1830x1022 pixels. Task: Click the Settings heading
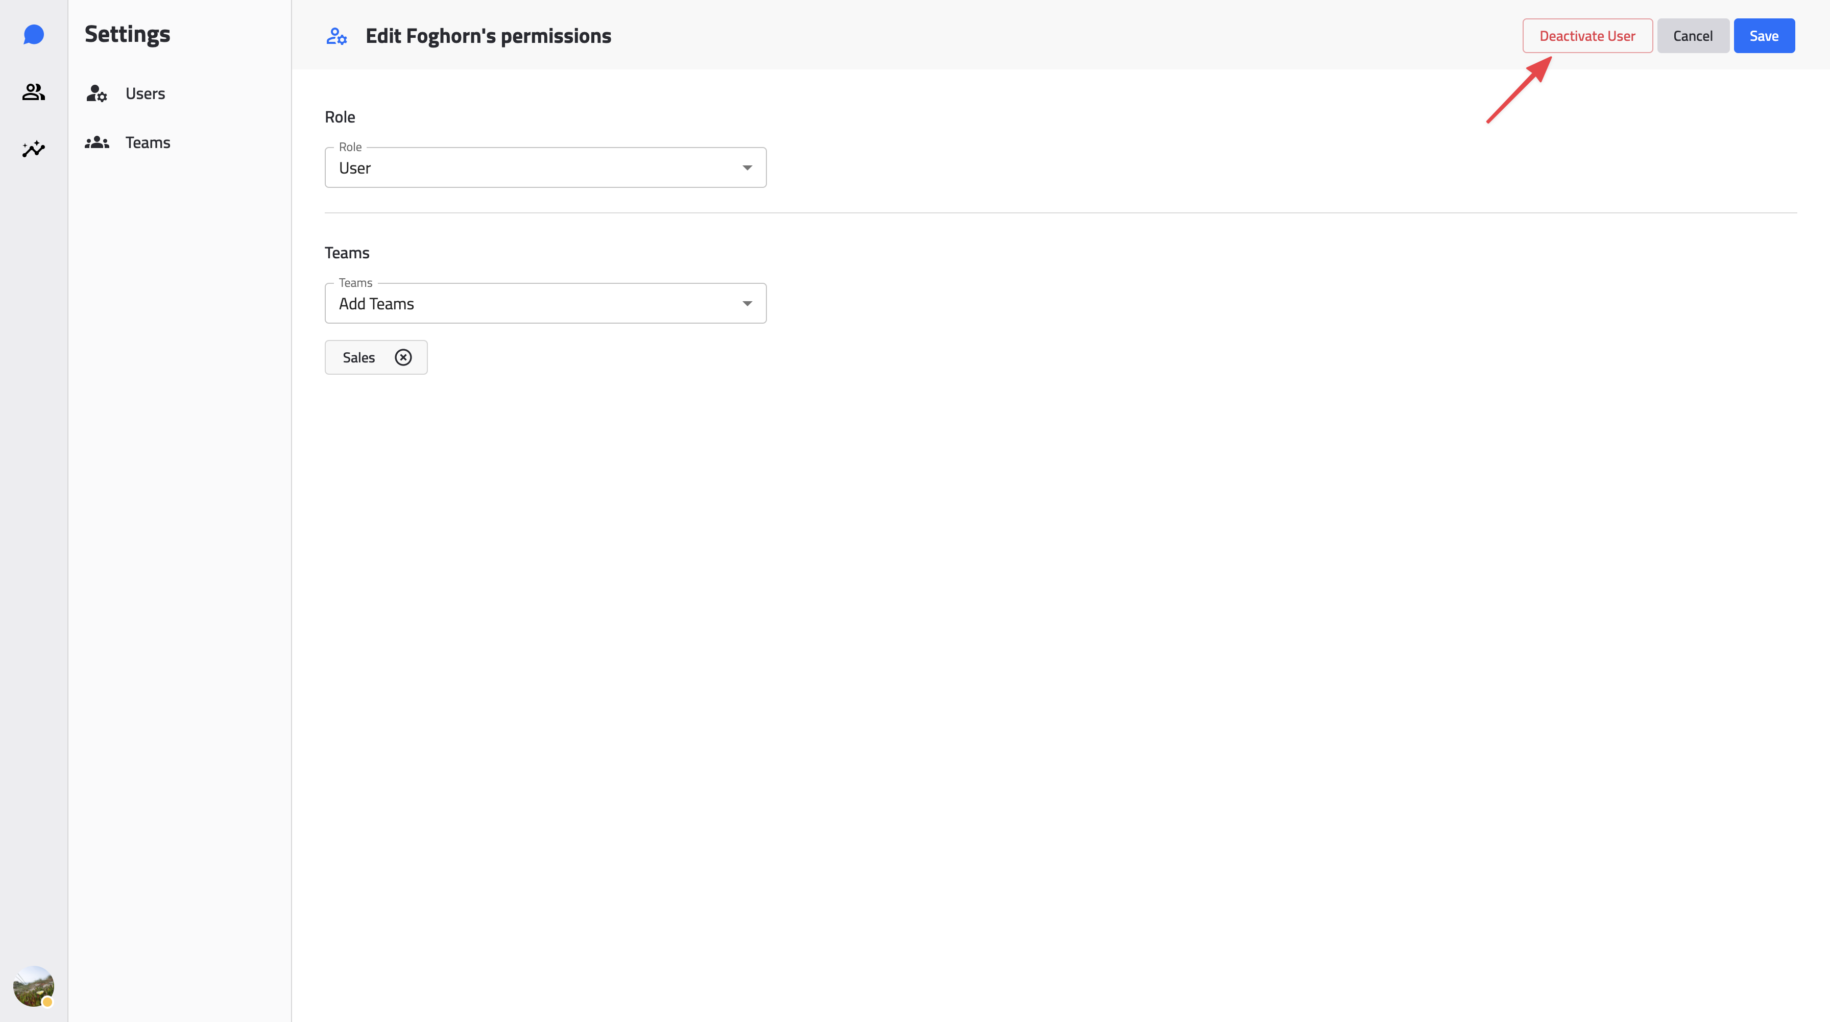pos(127,34)
